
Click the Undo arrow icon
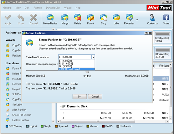click(21, 18)
